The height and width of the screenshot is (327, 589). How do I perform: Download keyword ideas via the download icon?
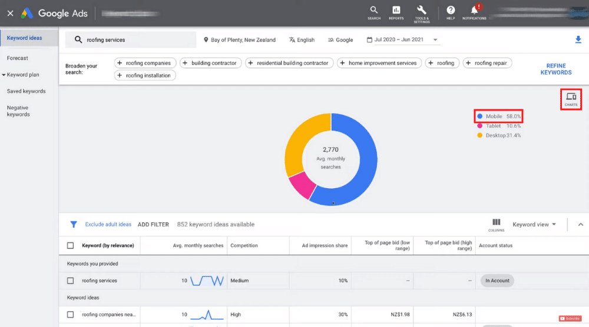(578, 39)
